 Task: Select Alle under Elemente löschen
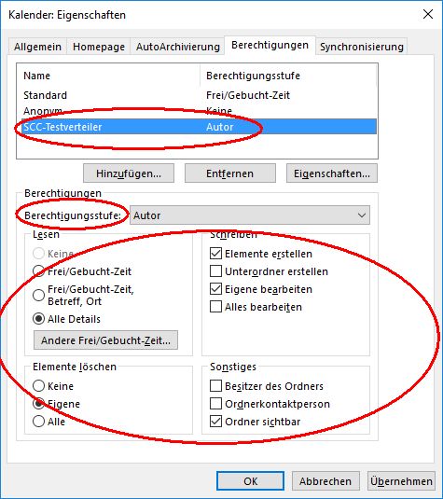[38, 422]
